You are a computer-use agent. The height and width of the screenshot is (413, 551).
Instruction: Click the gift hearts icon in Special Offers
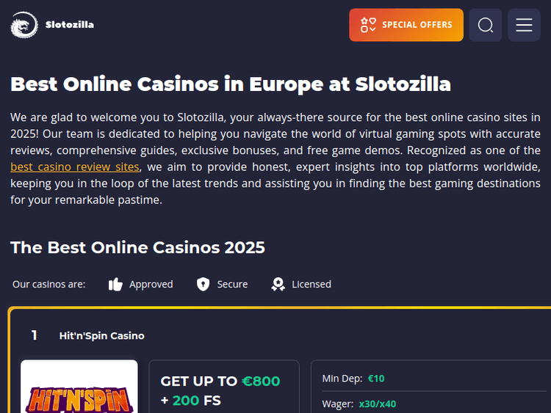[x=369, y=25]
